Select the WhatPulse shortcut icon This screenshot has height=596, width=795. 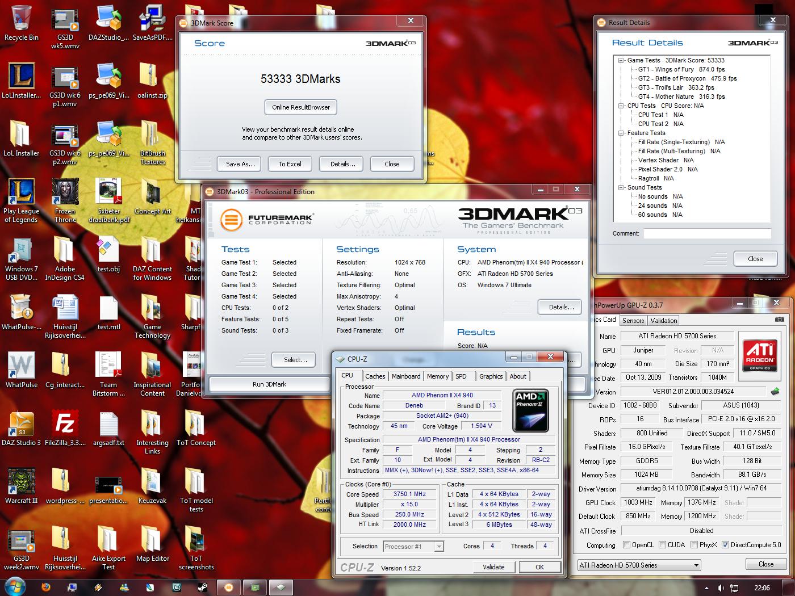point(22,370)
